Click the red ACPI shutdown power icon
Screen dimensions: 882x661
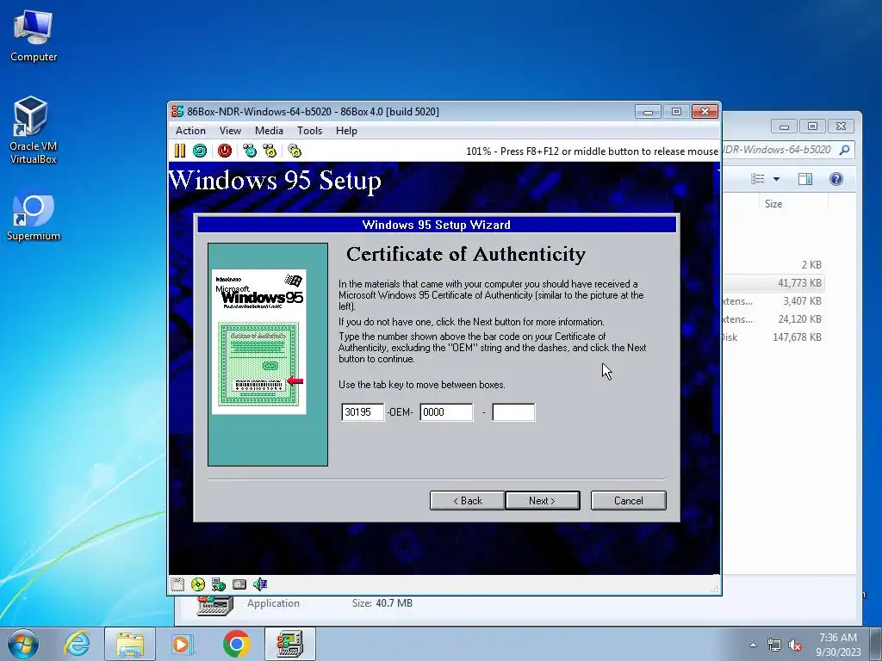coord(225,151)
